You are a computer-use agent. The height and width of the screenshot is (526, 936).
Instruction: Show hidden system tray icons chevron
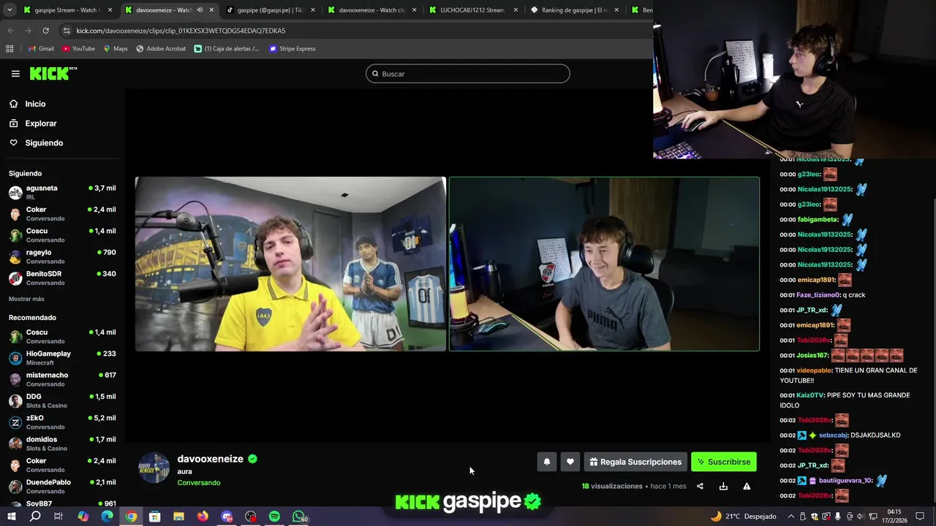(x=790, y=517)
